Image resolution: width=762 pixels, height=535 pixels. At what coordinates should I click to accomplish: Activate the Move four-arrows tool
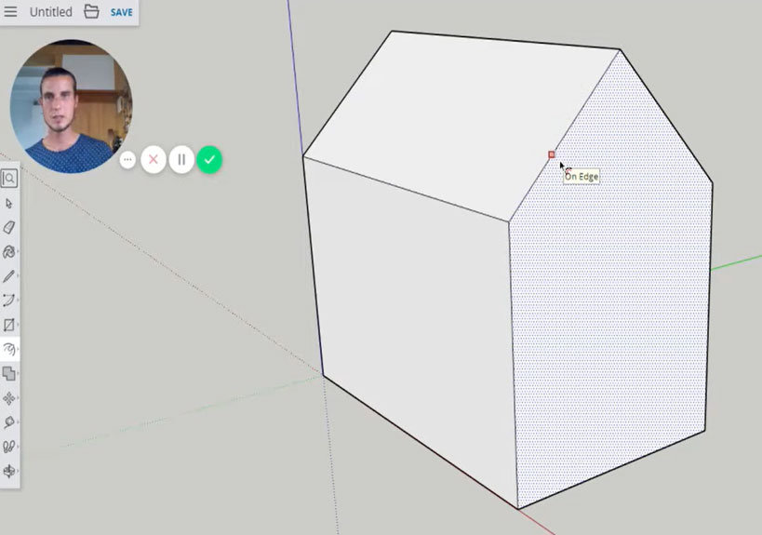tap(9, 398)
